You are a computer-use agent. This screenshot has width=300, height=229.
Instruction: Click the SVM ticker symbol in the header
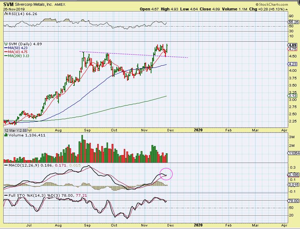click(8, 4)
